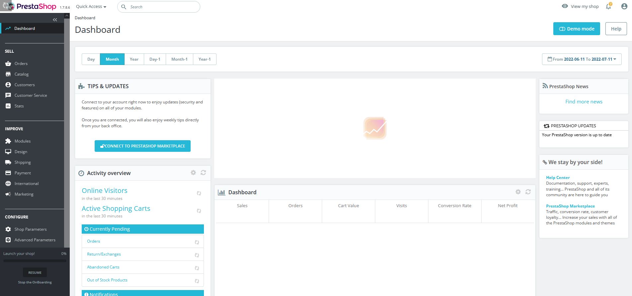Toggle Demo mode switch
The width and height of the screenshot is (632, 296).
(x=577, y=29)
